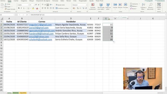This screenshot has height=94, width=167.
Task: Switch to Fórmulas tab
Action: (55, 1)
